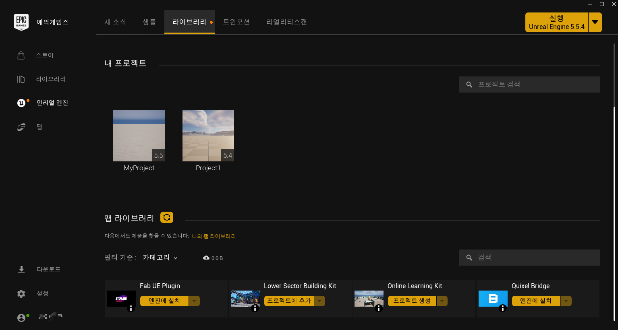618x330 pixels.
Task: Go to 스토어 in sidebar
Action: (x=45, y=55)
